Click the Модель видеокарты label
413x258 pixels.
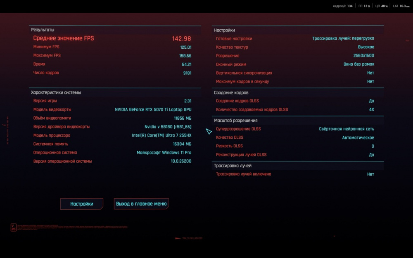click(x=52, y=109)
